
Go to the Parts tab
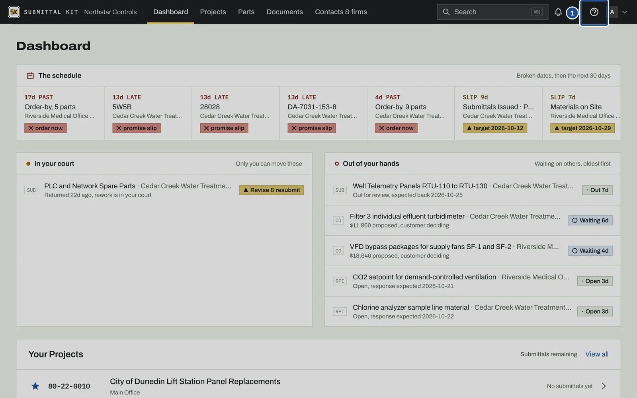click(x=246, y=12)
